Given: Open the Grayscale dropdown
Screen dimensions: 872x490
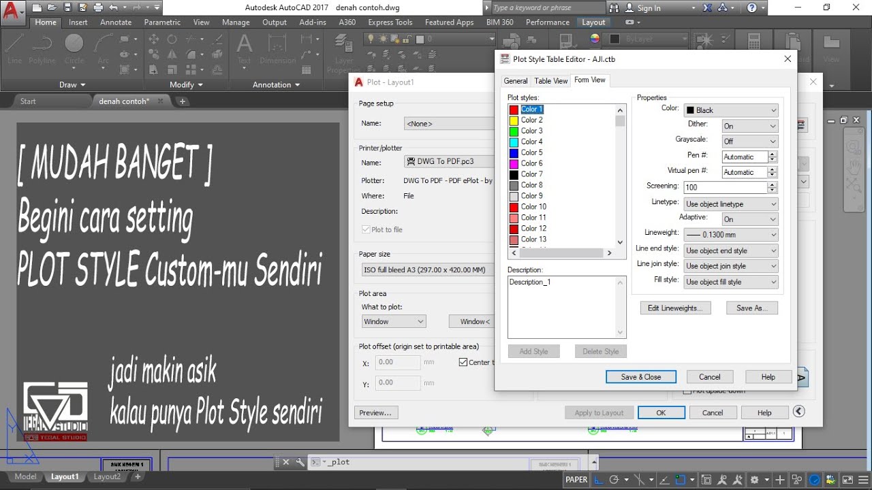Looking at the screenshot, I should tap(749, 142).
